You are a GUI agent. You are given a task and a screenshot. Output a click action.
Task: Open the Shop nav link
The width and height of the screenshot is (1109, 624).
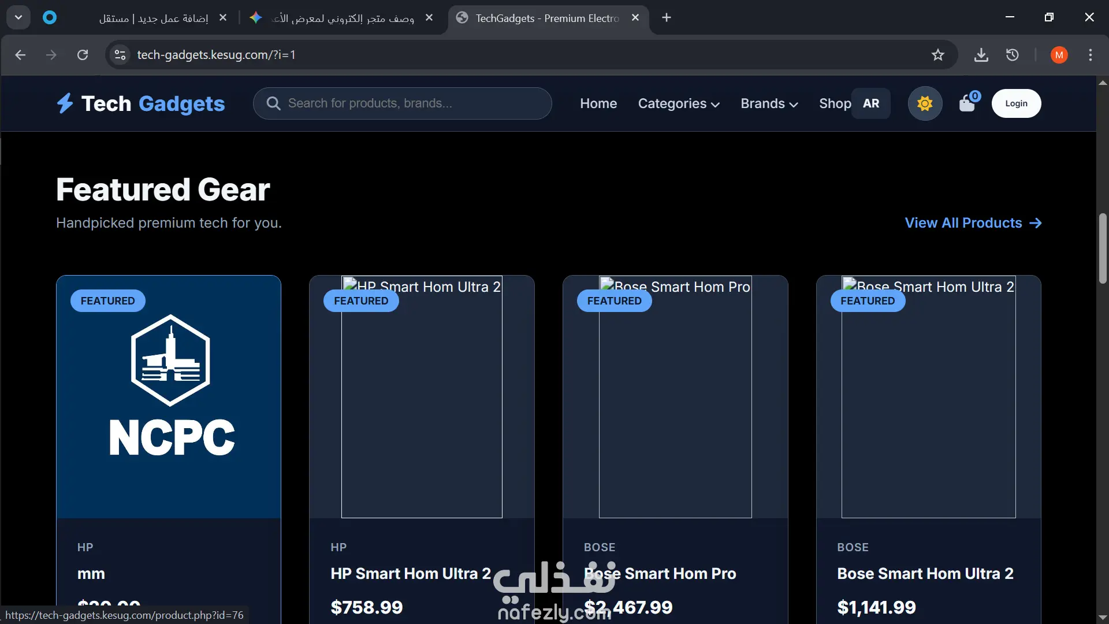coord(835,103)
